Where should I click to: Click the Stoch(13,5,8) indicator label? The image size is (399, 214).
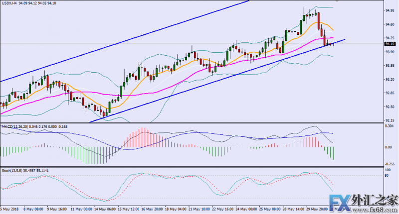[x=13, y=170]
